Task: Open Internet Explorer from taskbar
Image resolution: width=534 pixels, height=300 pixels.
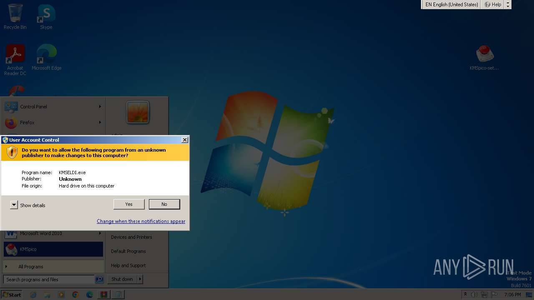Action: coord(33,295)
